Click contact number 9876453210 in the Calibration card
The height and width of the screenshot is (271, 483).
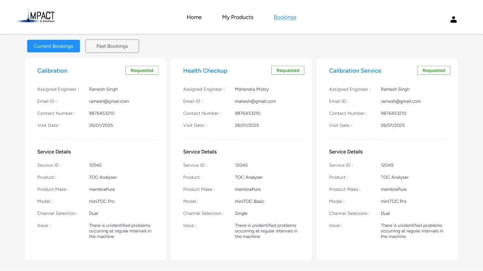click(102, 113)
